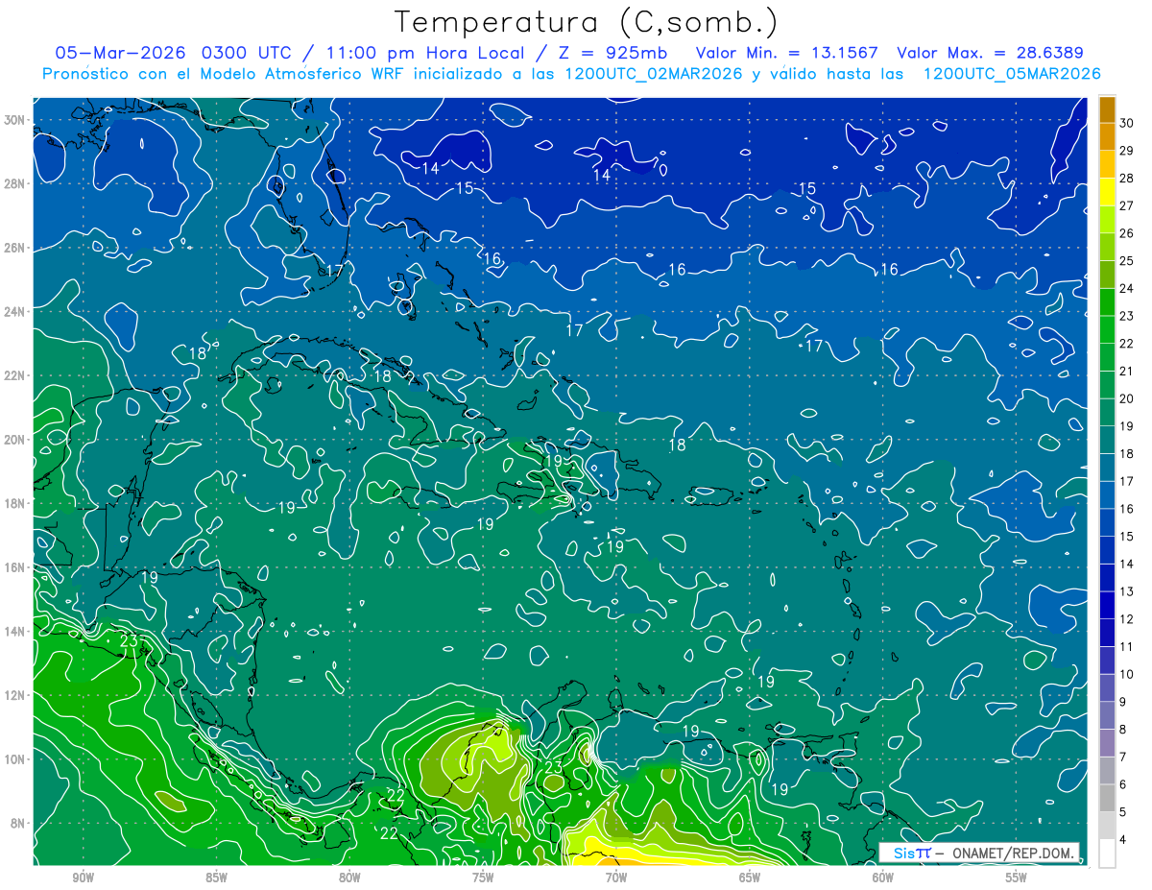This screenshot has height=890, width=1152.
Task: Click the latitude label "8N"
Action: pyautogui.click(x=18, y=823)
